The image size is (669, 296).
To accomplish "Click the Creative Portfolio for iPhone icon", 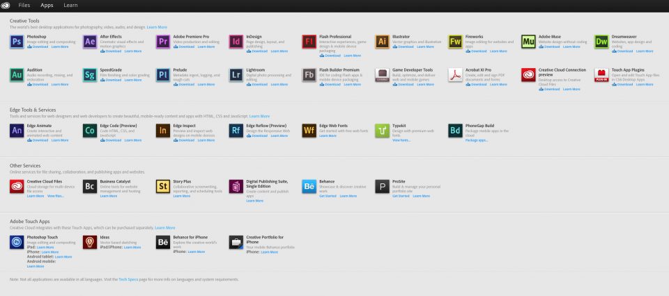I will click(236, 242).
